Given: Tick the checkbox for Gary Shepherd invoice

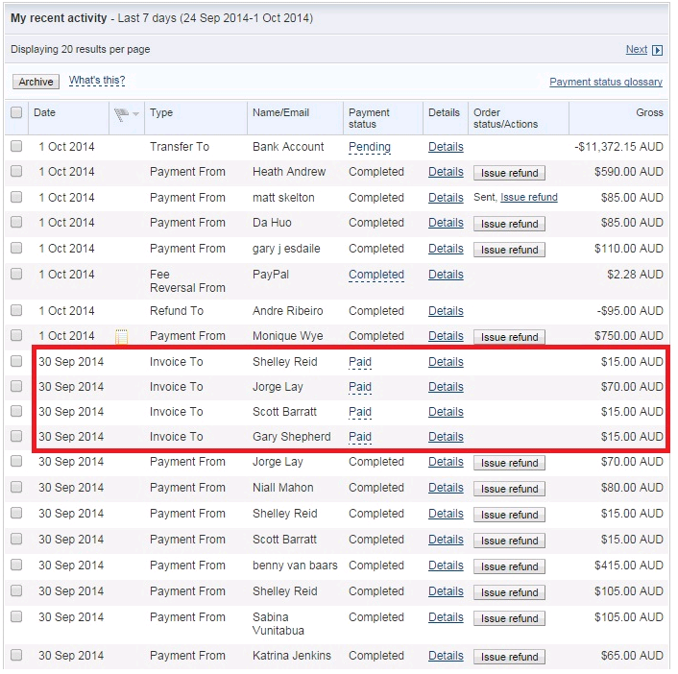Looking at the screenshot, I should point(16,437).
